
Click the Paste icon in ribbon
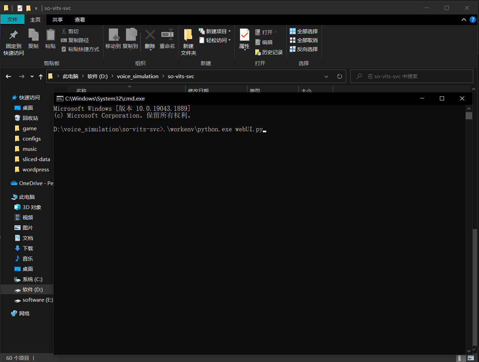(x=50, y=35)
